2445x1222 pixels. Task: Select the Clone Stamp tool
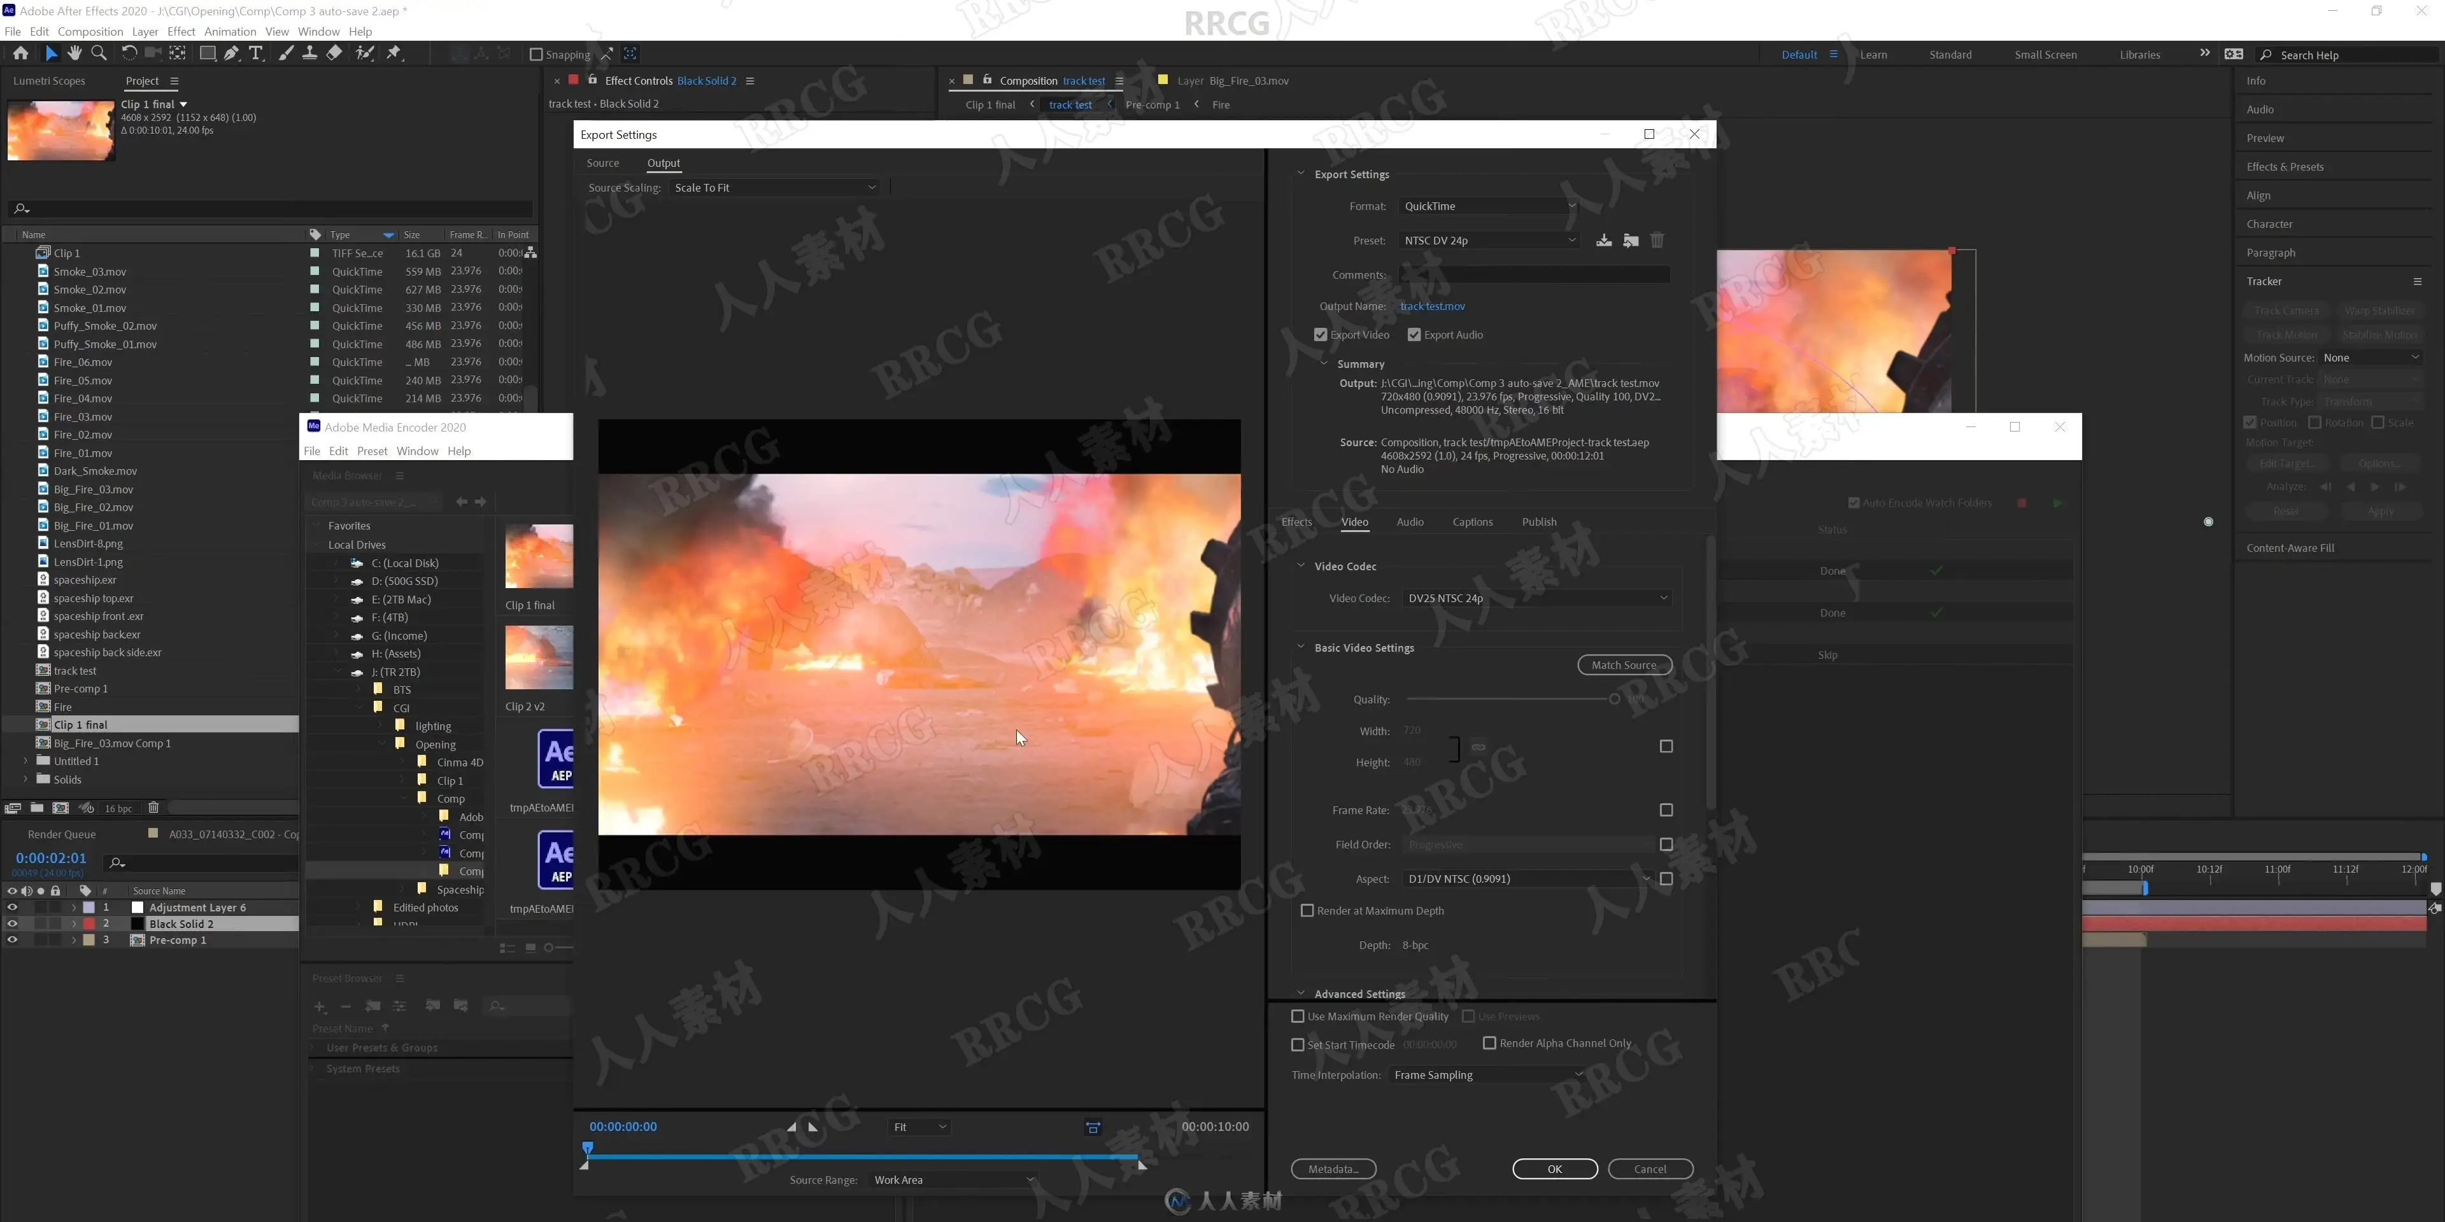[x=309, y=54]
